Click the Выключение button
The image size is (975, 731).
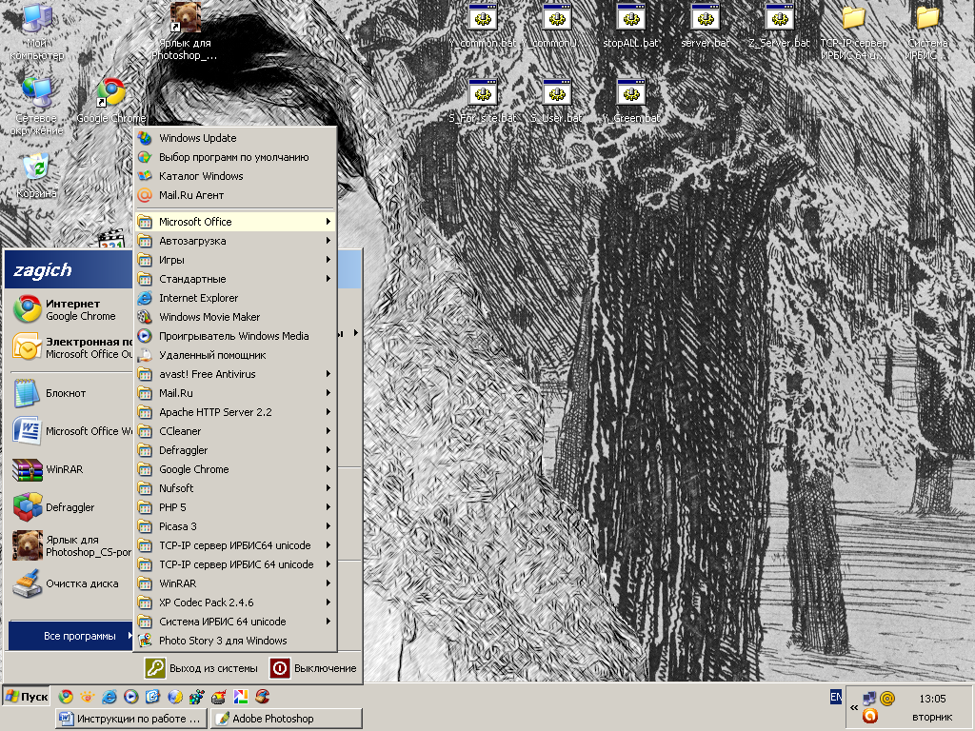coord(314,668)
